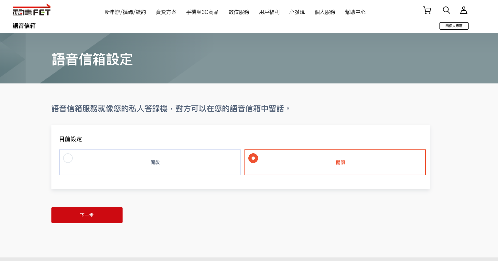Open the 數位服務 menu item

239,12
